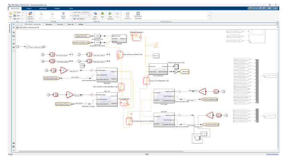289x157 pixels.
Task: Click the Rear Left Motor to Radiator Tube block
Action: pos(120,55)
